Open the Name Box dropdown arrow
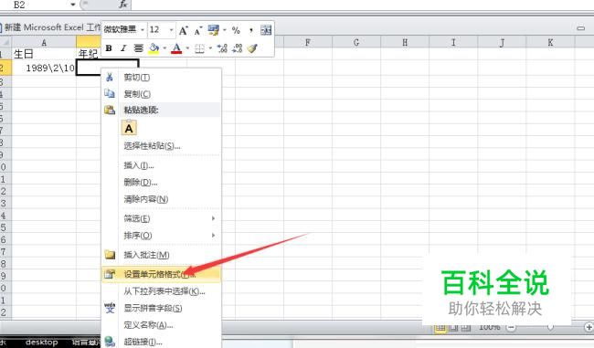This screenshot has height=348, width=594. pyautogui.click(x=73, y=5)
